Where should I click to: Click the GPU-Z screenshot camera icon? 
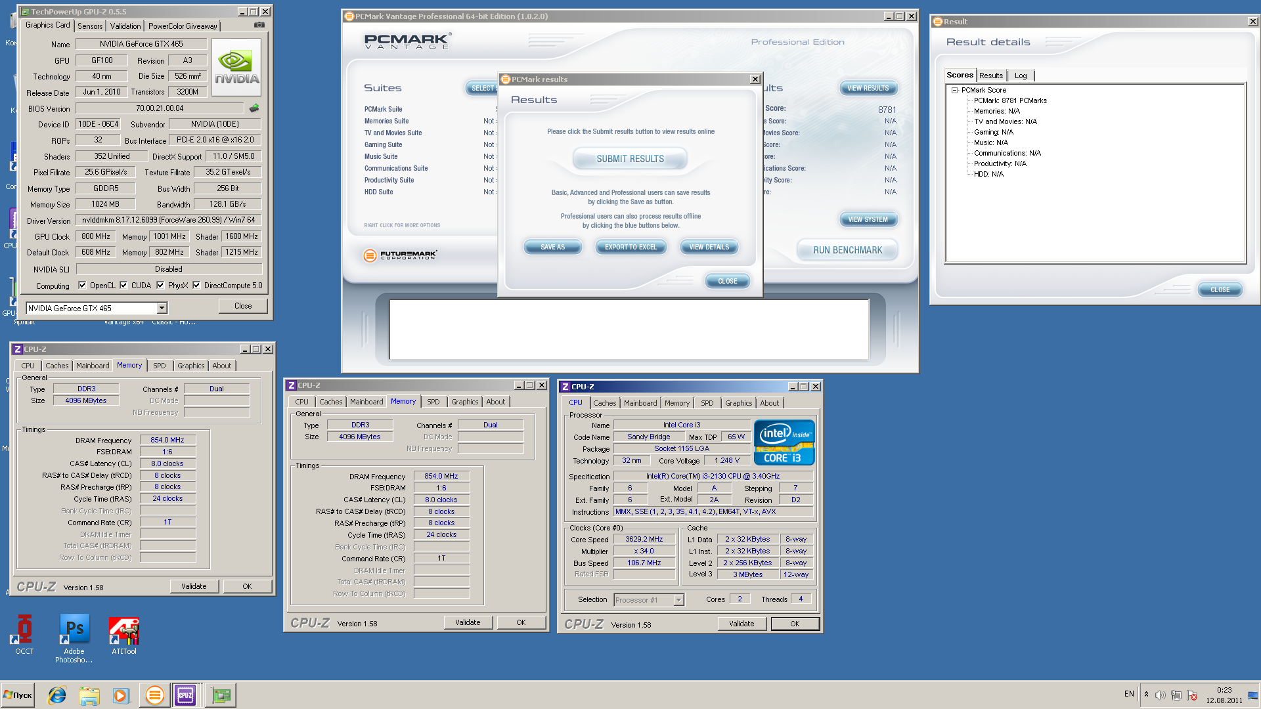coord(259,25)
